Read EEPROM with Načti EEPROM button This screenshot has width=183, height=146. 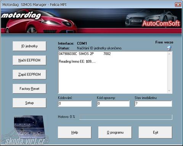tap(29, 60)
